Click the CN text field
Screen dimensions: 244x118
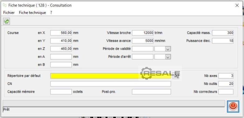(x=110, y=84)
